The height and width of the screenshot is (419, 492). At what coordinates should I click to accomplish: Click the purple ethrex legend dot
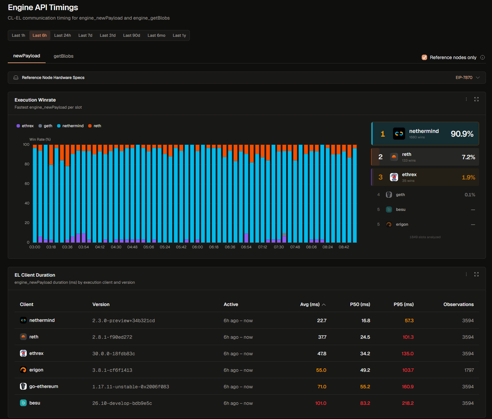pos(18,126)
